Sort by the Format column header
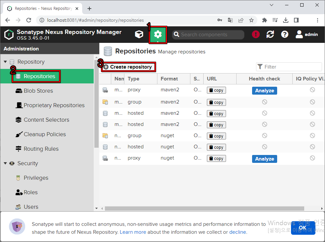The image size is (325, 242). tap(174, 79)
